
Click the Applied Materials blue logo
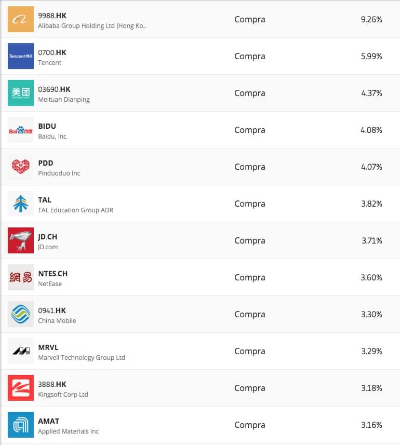point(21,425)
